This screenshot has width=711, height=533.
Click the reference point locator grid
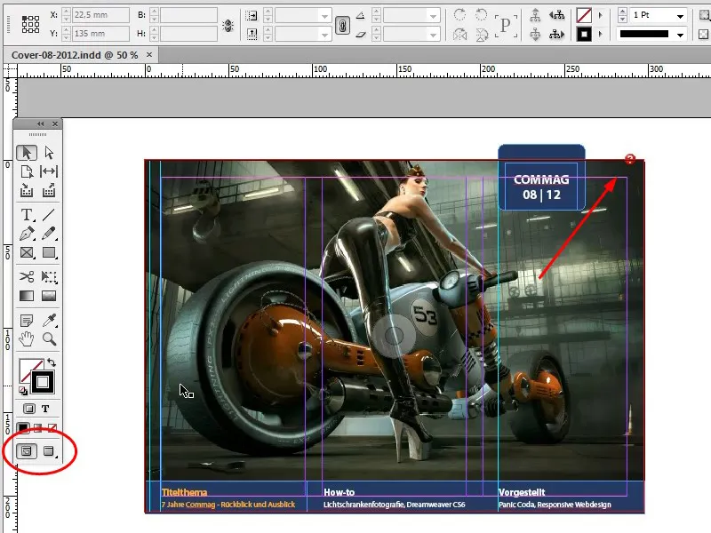tap(30, 24)
